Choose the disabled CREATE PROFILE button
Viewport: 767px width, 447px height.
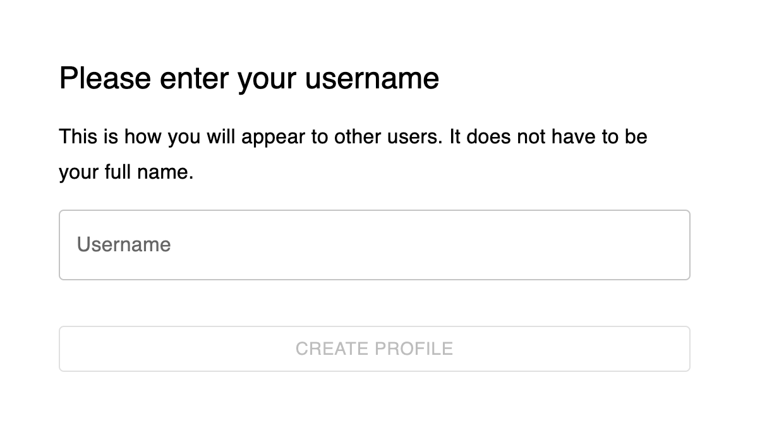coord(374,349)
